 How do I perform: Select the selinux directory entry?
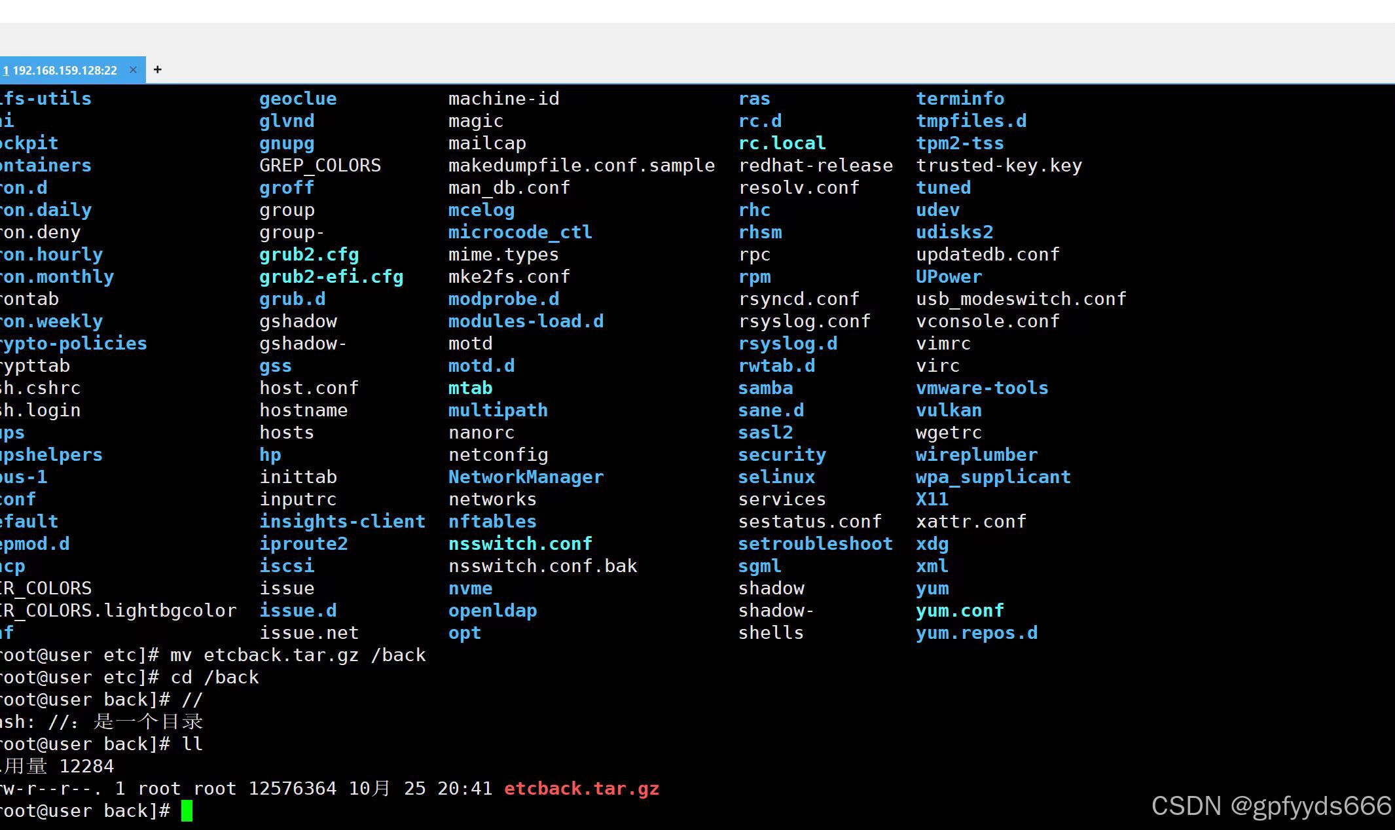point(776,477)
